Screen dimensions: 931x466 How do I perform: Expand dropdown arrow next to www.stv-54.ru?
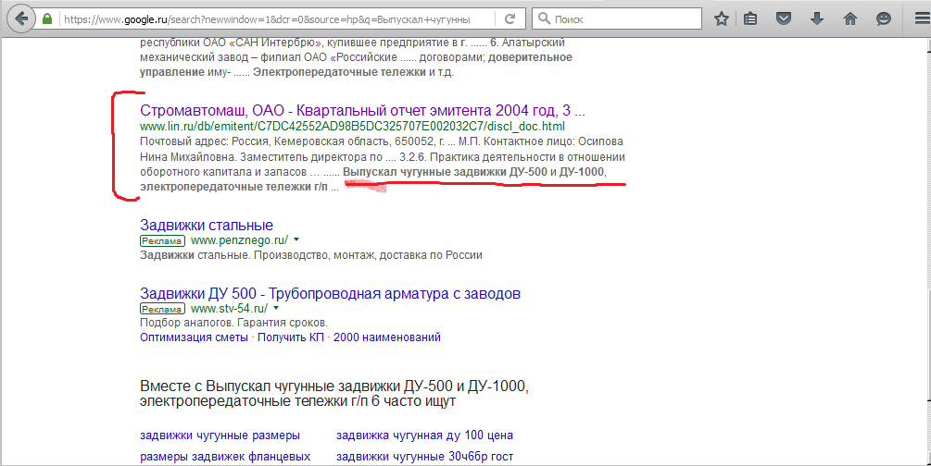coord(276,308)
